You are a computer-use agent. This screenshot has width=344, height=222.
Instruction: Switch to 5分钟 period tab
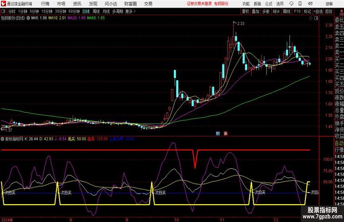(34, 11)
